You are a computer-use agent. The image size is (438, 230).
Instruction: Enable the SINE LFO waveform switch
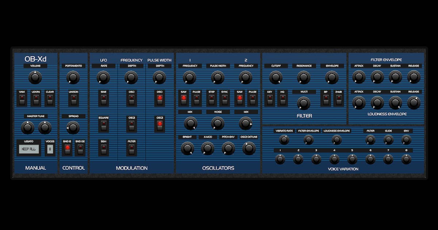tap(104, 100)
